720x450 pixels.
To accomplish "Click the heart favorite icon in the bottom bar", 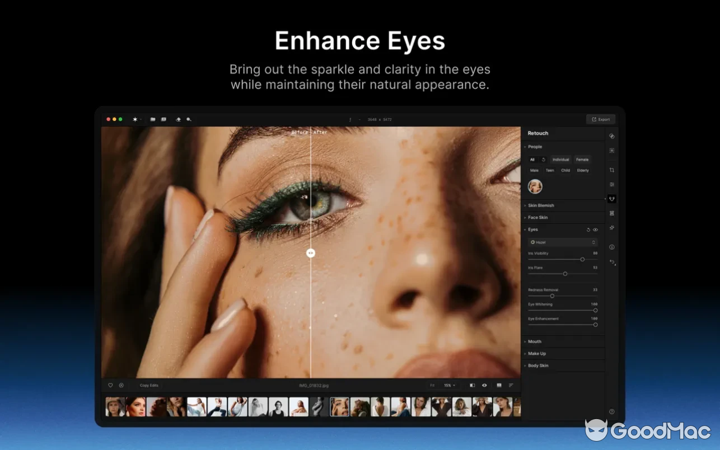I will click(110, 385).
